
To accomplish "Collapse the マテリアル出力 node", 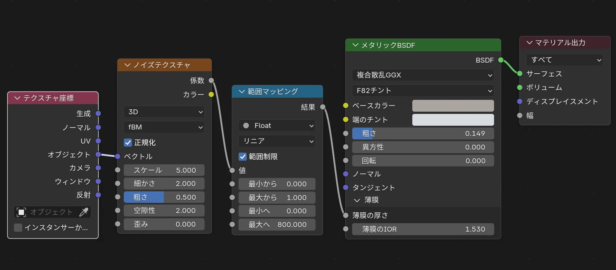I will 529,43.
